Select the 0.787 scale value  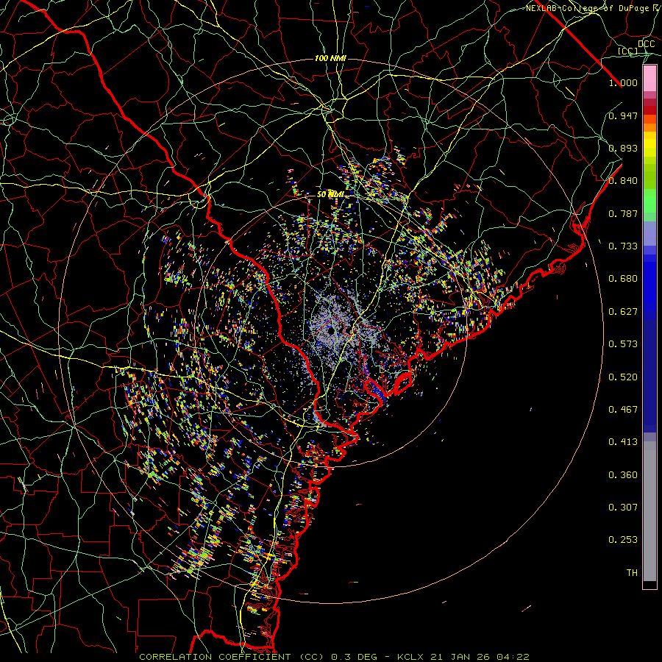623,213
